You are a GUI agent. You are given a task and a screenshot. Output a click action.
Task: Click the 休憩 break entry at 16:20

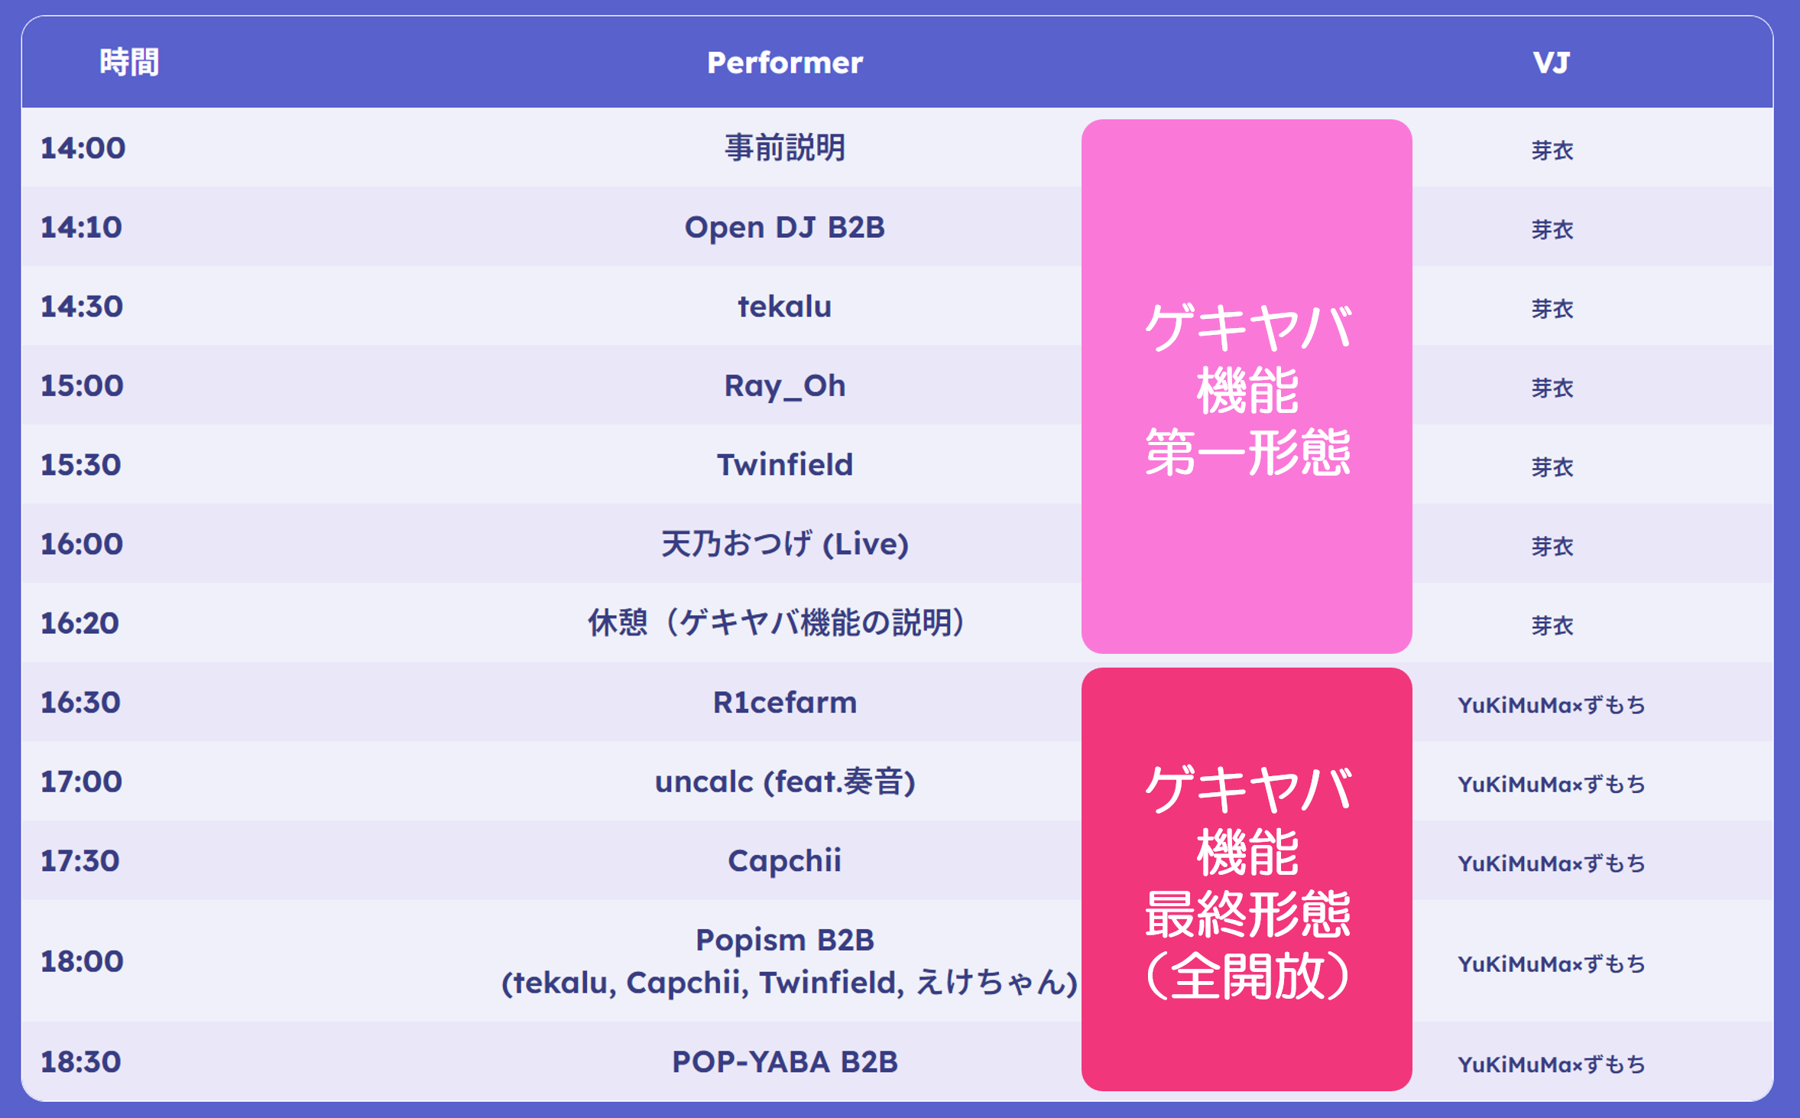pyautogui.click(x=776, y=623)
